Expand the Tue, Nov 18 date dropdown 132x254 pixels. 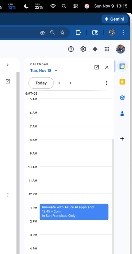56,70
